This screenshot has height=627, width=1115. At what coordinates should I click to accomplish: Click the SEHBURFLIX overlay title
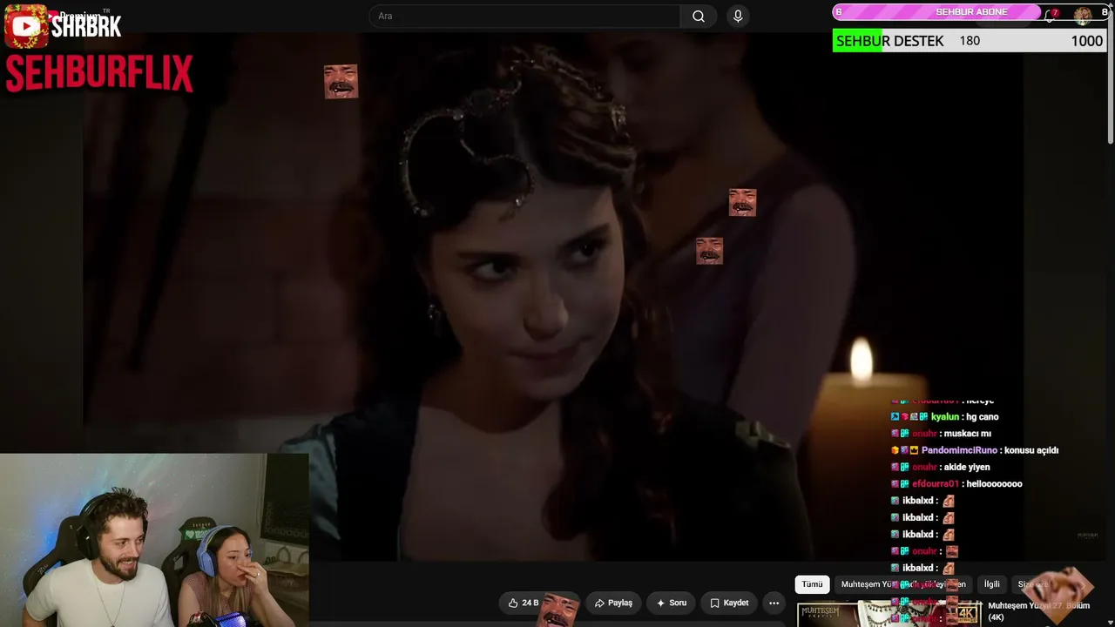(x=99, y=74)
